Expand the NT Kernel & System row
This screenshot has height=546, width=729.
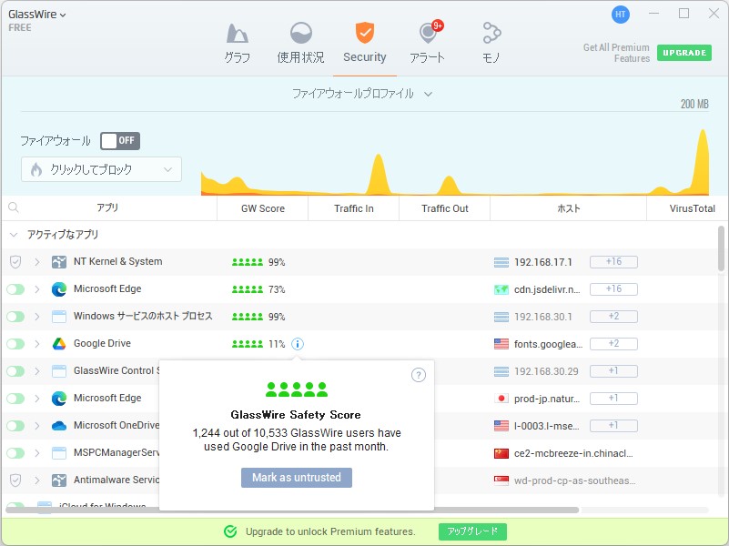point(36,262)
